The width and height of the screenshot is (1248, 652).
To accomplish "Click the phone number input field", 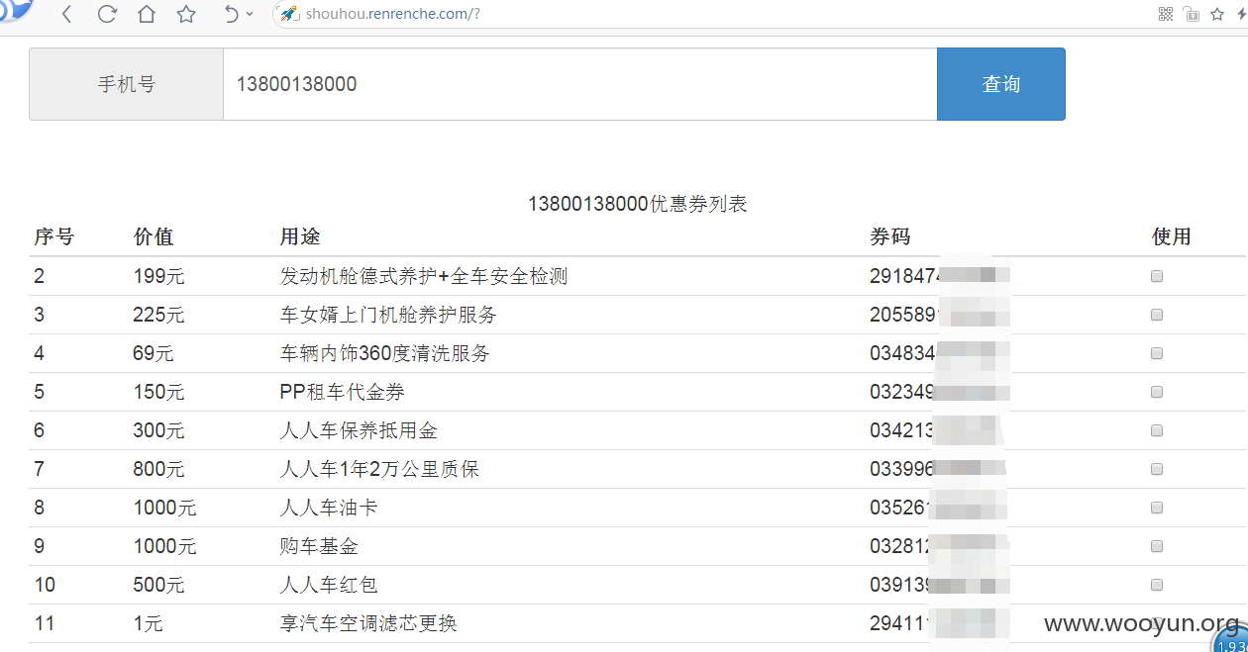I will coord(579,84).
